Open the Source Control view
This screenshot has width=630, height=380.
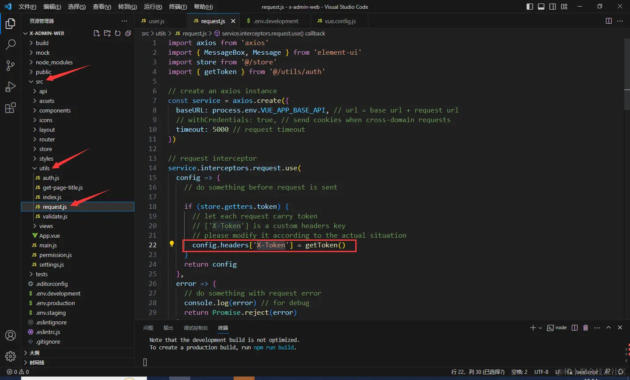pyautogui.click(x=10, y=66)
